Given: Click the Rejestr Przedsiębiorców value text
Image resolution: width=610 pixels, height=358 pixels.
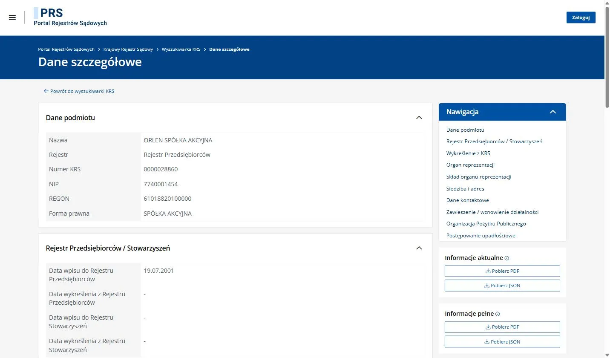Looking at the screenshot, I should click(177, 155).
